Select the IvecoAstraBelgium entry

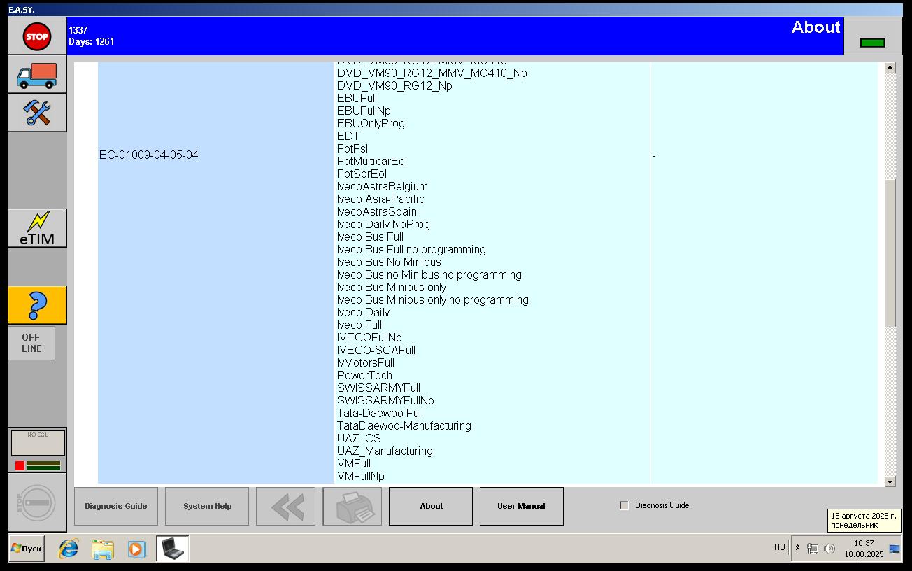tap(383, 186)
